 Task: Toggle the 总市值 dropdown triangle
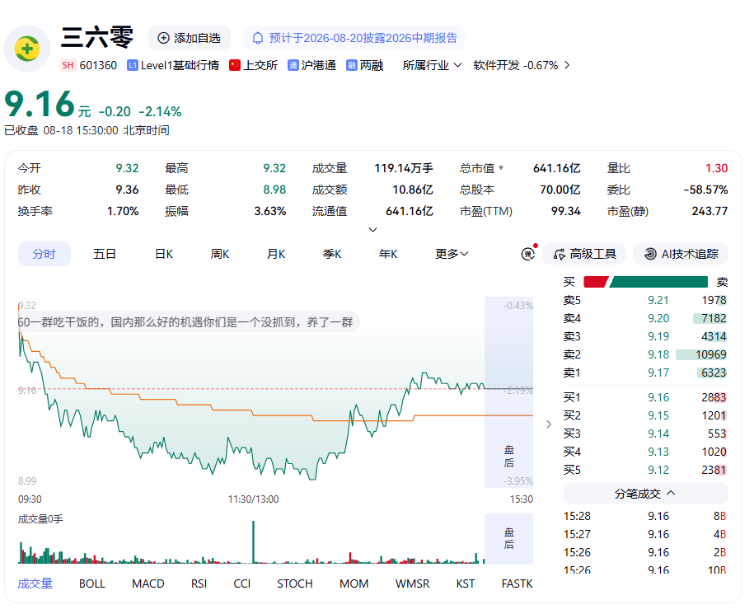500,168
